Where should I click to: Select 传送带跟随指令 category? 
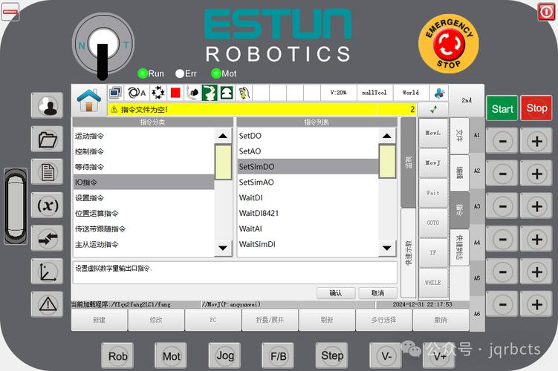tap(143, 229)
